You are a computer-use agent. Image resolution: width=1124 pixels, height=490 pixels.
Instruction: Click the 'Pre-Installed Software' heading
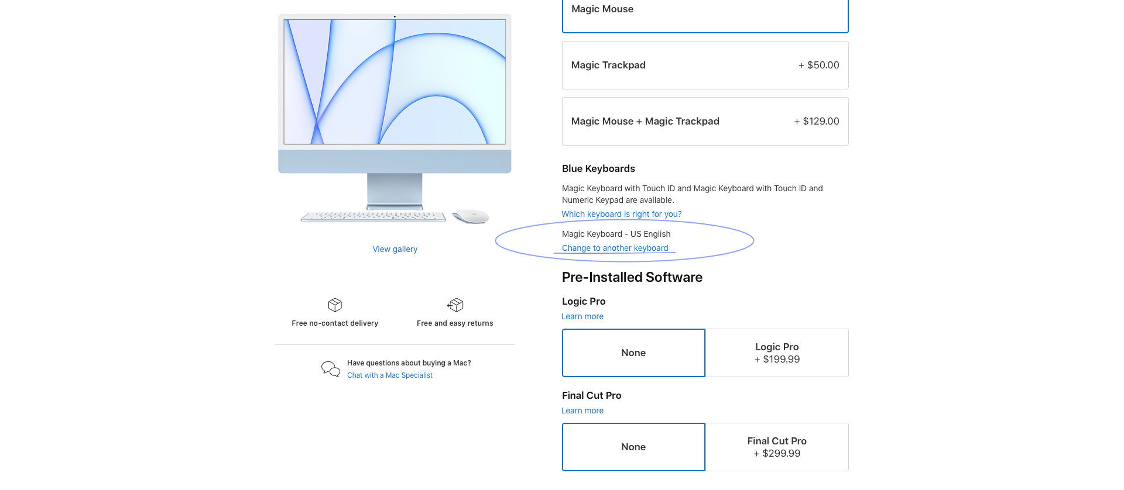pos(632,277)
